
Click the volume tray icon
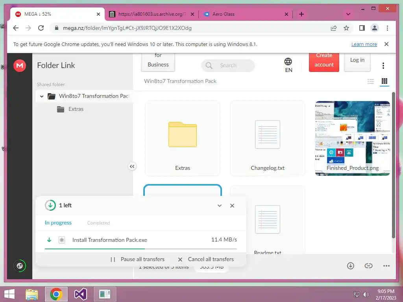366,294
